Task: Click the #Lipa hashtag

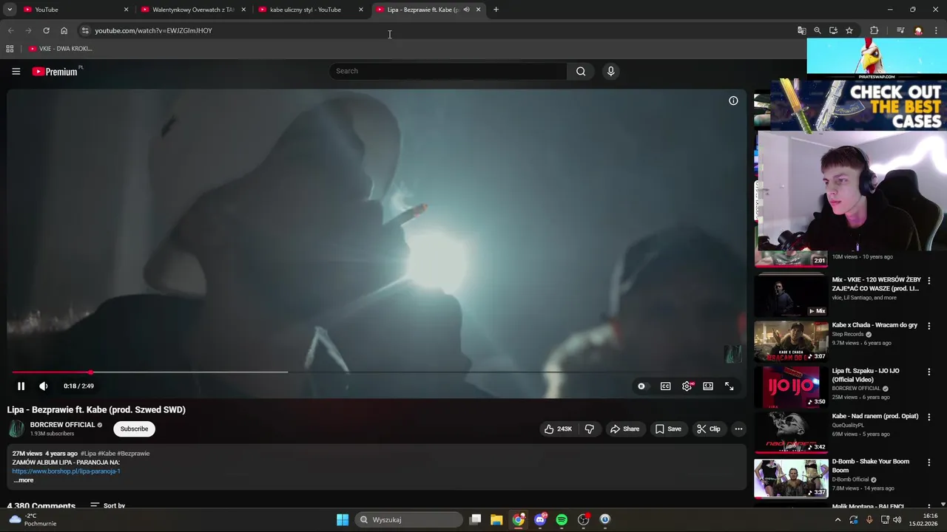Action: 89,454
